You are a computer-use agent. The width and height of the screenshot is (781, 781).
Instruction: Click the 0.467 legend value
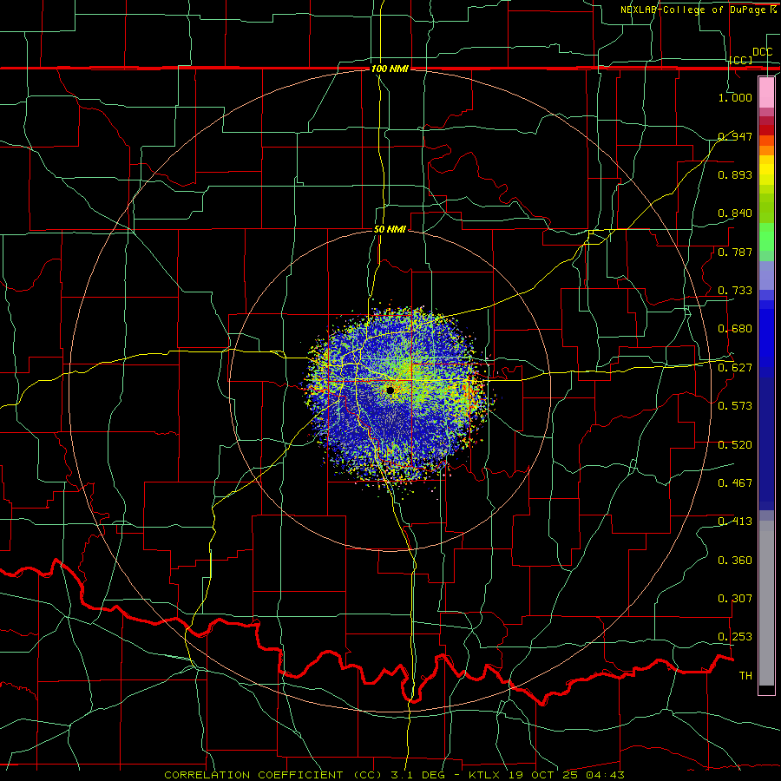pyautogui.click(x=735, y=483)
